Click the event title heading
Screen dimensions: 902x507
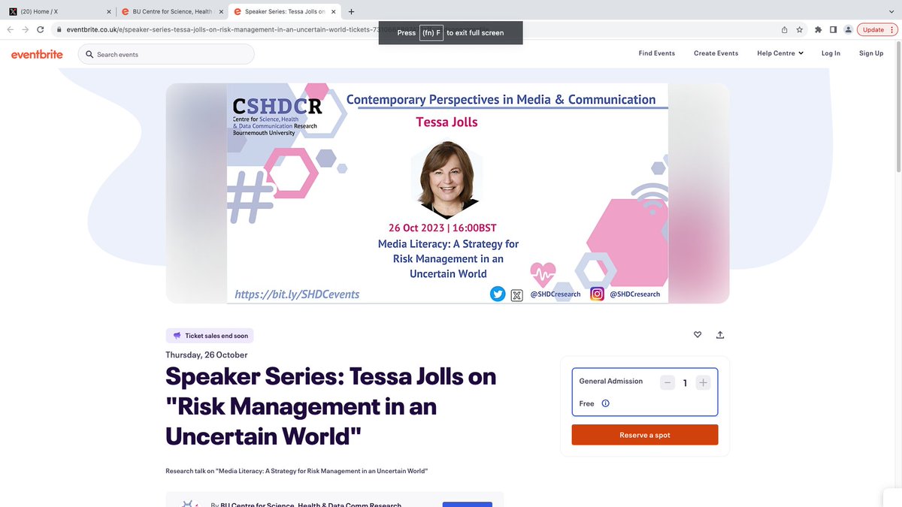tap(331, 406)
